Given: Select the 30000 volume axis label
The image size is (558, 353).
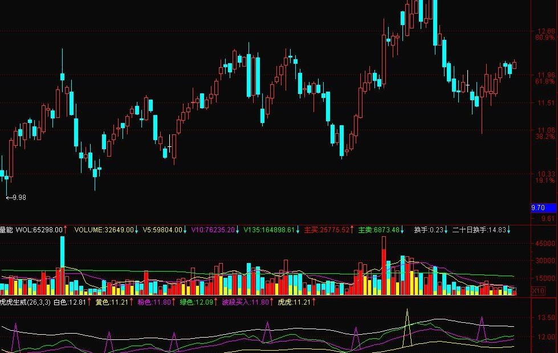Looking at the screenshot, I should (545, 261).
